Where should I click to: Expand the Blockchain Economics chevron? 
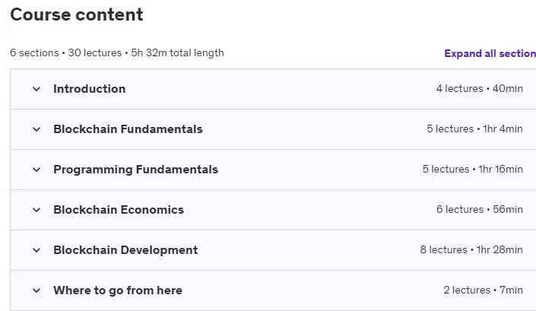click(x=36, y=210)
